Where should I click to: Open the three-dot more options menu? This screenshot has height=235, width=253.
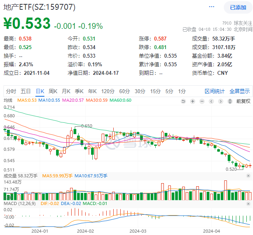click(211, 7)
